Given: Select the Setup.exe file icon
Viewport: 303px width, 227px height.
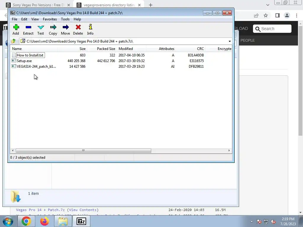Looking at the screenshot, I should (x=14, y=61).
